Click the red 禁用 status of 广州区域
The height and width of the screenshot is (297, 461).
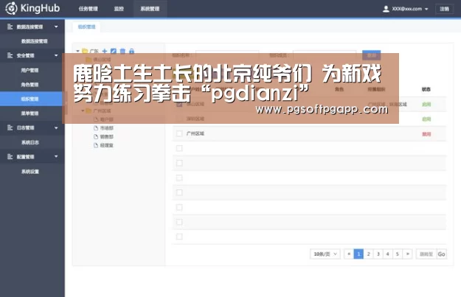pyautogui.click(x=426, y=134)
